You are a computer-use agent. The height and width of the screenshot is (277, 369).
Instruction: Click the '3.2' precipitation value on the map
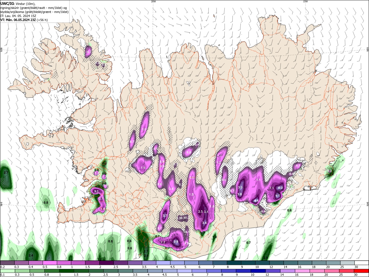click(x=96, y=191)
